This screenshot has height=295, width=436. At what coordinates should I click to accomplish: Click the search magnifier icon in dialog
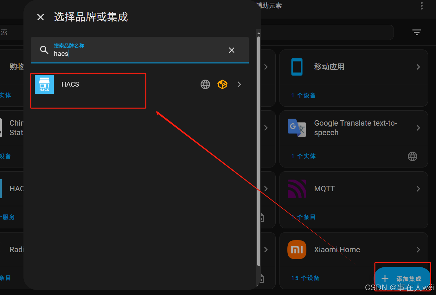[44, 50]
